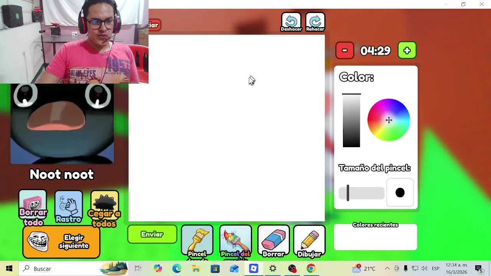491x276 pixels.
Task: Click the Noot noot reference image
Action: coord(62,124)
